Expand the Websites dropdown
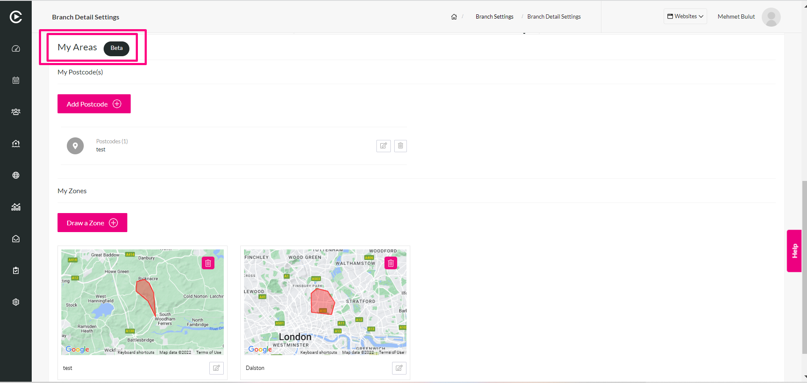Screen dimensions: 807x383 tap(685, 16)
